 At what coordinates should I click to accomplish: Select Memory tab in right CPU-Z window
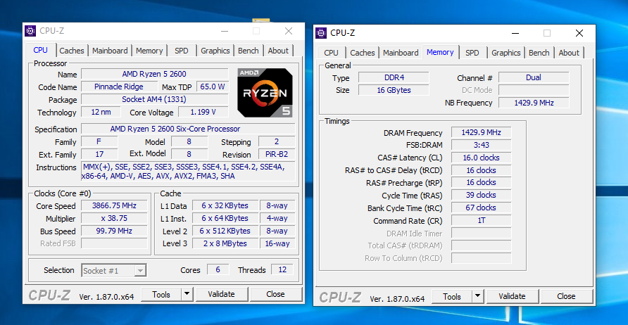pyautogui.click(x=440, y=52)
